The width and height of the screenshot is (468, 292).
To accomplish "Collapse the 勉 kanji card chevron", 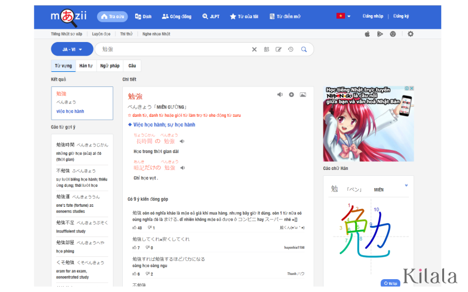I will pyautogui.click(x=406, y=186).
